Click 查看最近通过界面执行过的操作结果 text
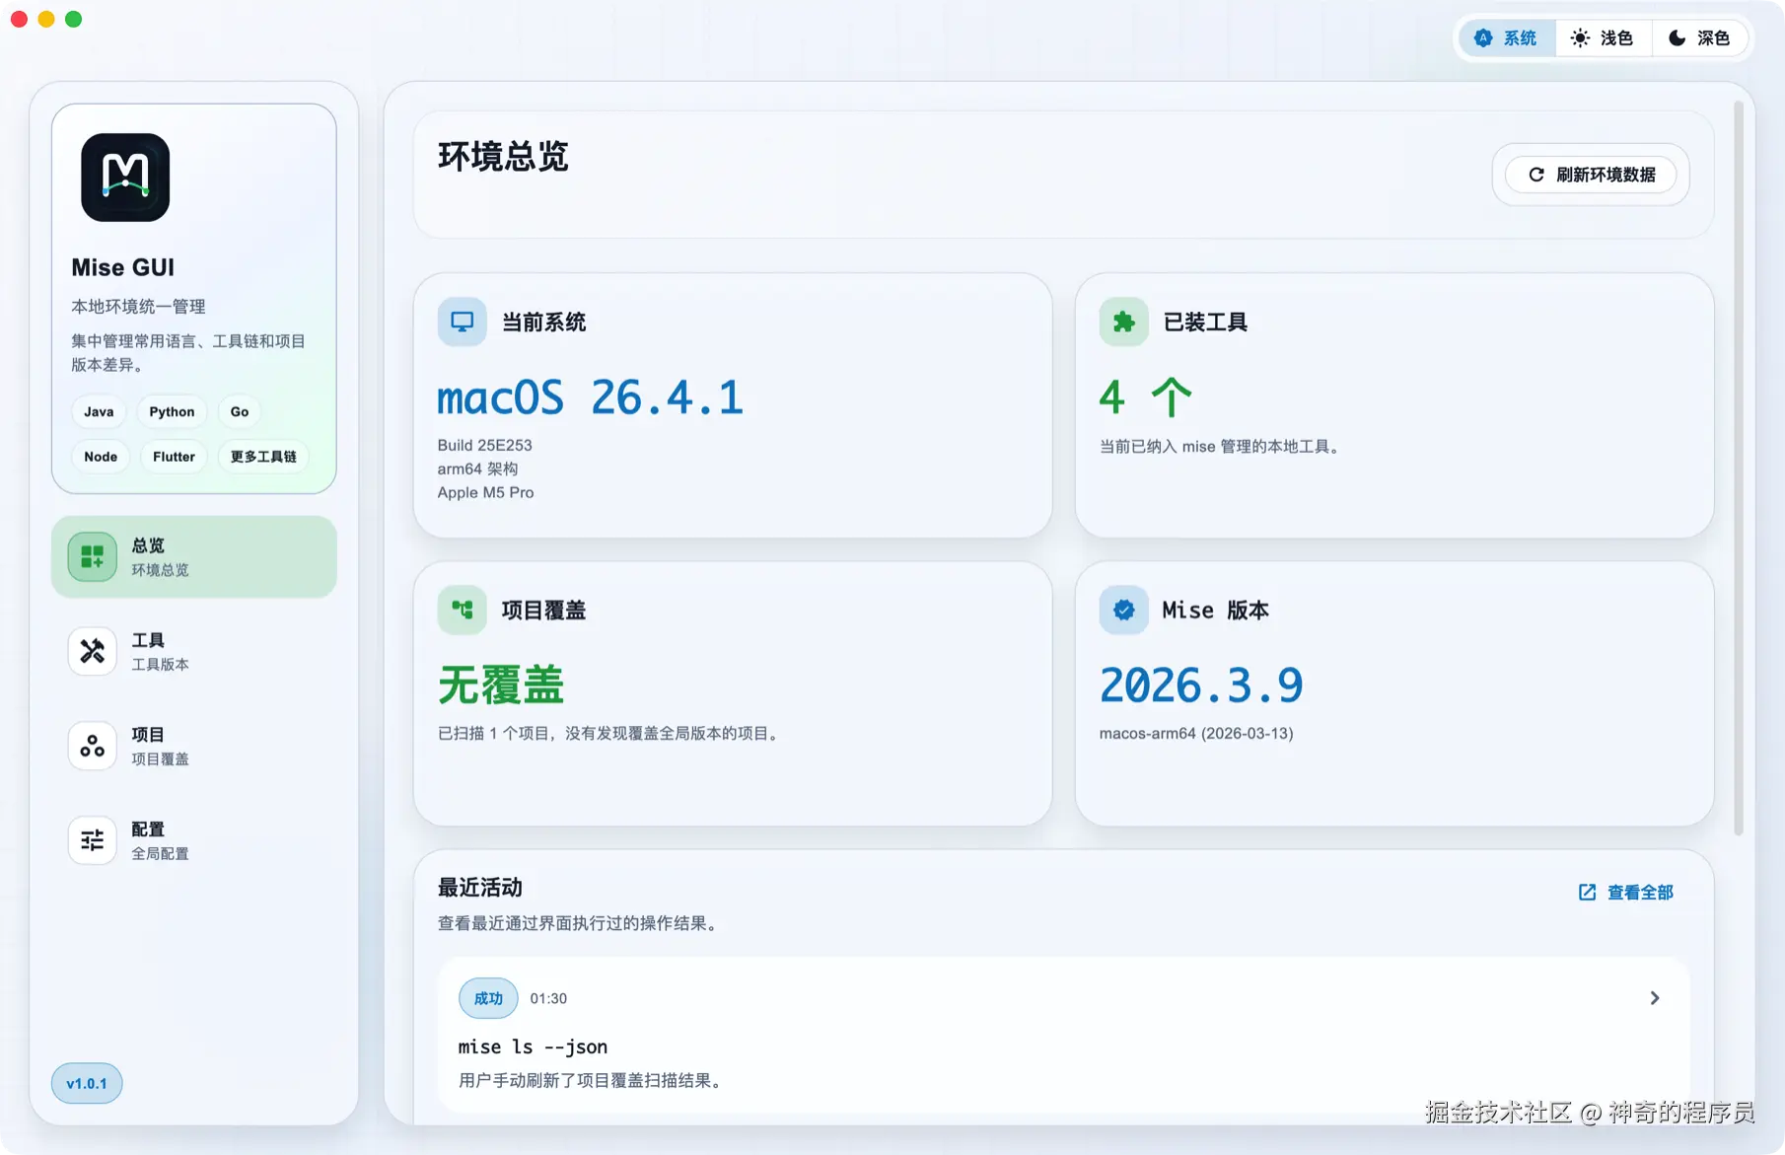 (580, 923)
